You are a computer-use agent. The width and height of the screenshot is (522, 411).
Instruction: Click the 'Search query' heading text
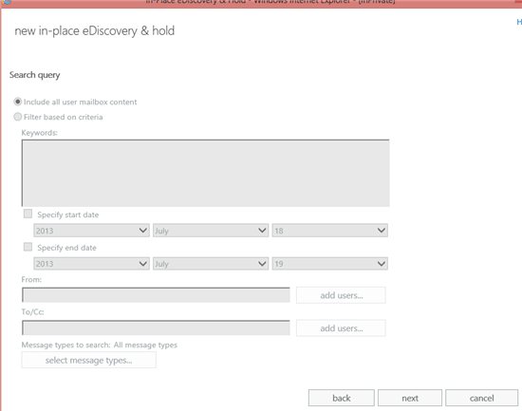click(x=34, y=75)
